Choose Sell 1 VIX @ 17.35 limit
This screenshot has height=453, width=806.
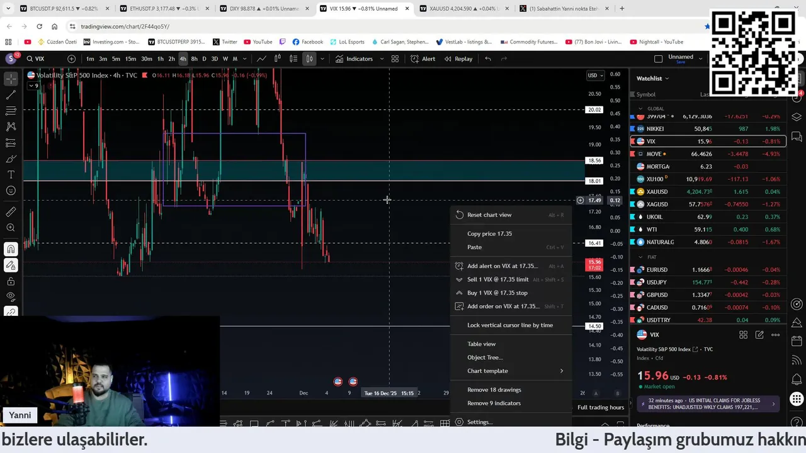coord(511,279)
